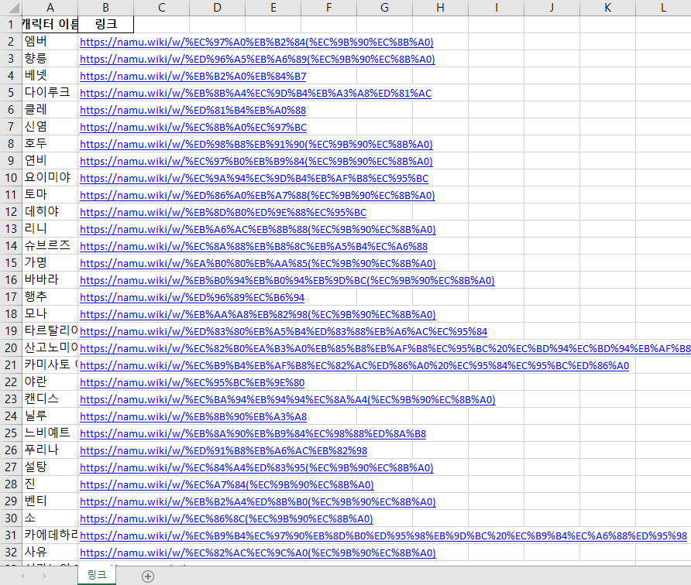Select the cell containing 모나
The image size is (691, 585).
(x=50, y=314)
